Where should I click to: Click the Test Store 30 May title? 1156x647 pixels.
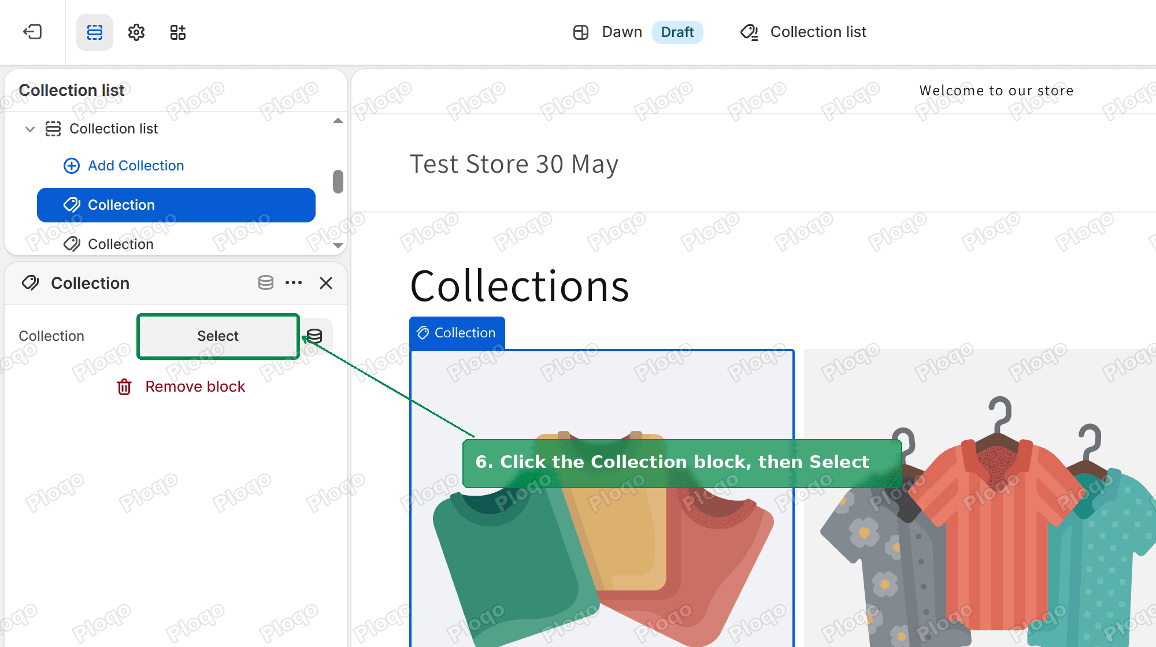[514, 164]
